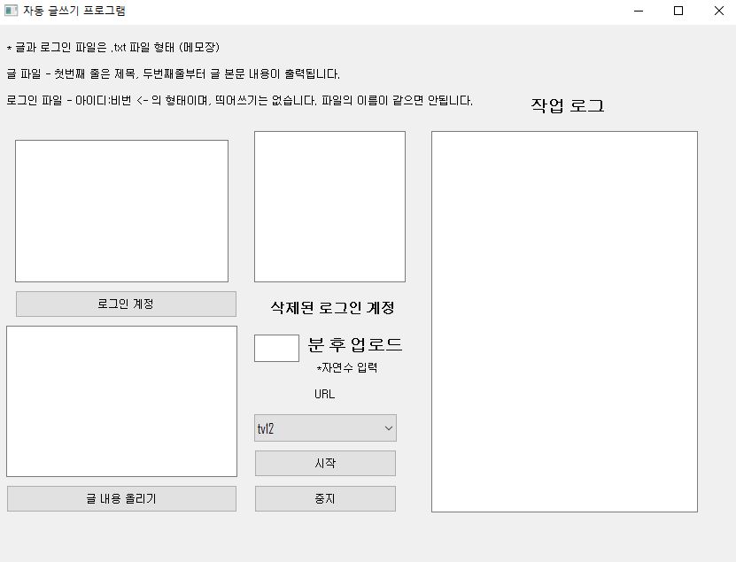Focus the minutes field before 분 후 업로드
Screen dimensions: 736x562
pos(276,348)
